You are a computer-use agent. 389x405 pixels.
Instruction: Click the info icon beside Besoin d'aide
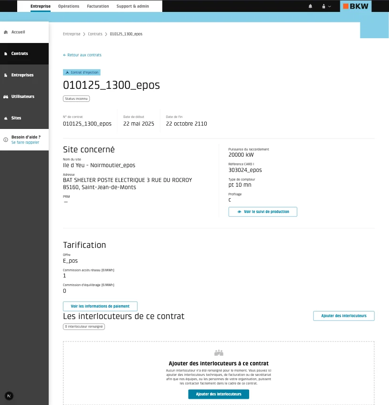6,140
